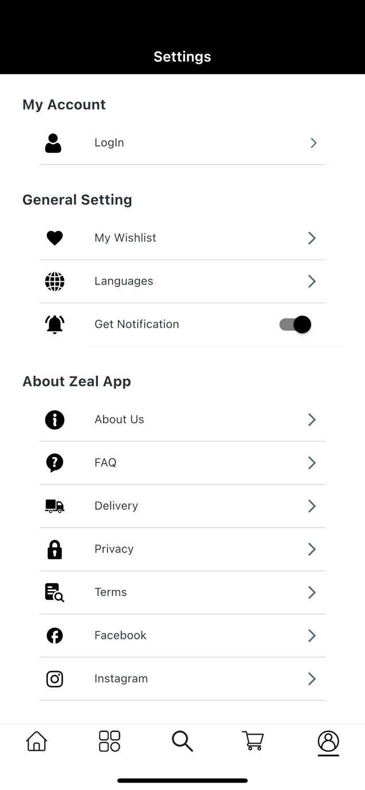The height and width of the screenshot is (790, 365).
Task: Disable the Get Notification toggle
Action: click(x=295, y=324)
